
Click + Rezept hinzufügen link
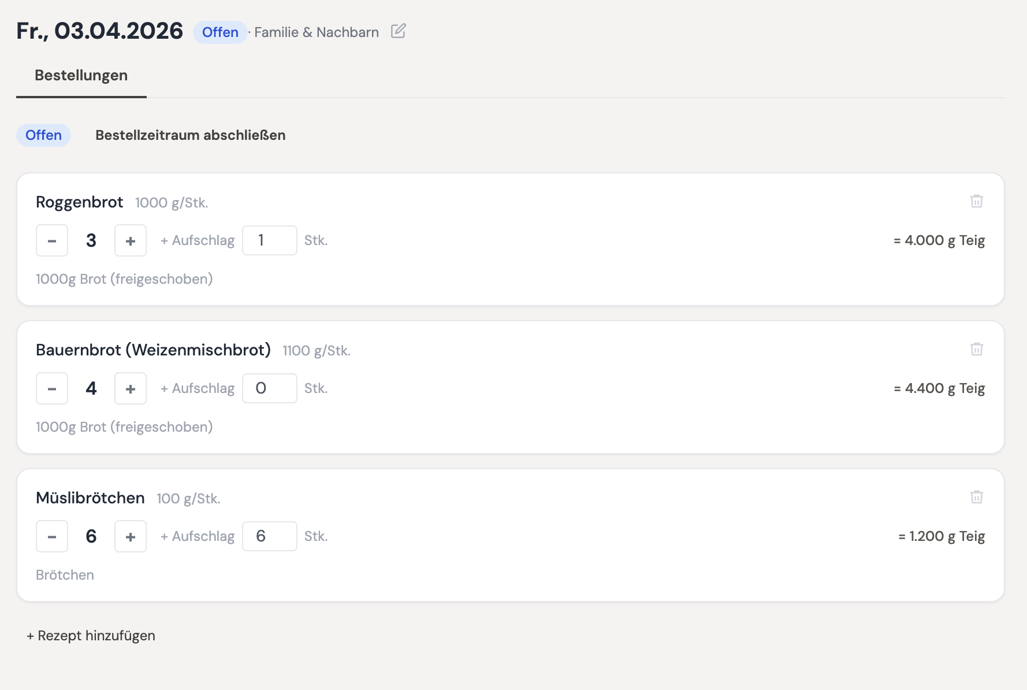coord(91,636)
